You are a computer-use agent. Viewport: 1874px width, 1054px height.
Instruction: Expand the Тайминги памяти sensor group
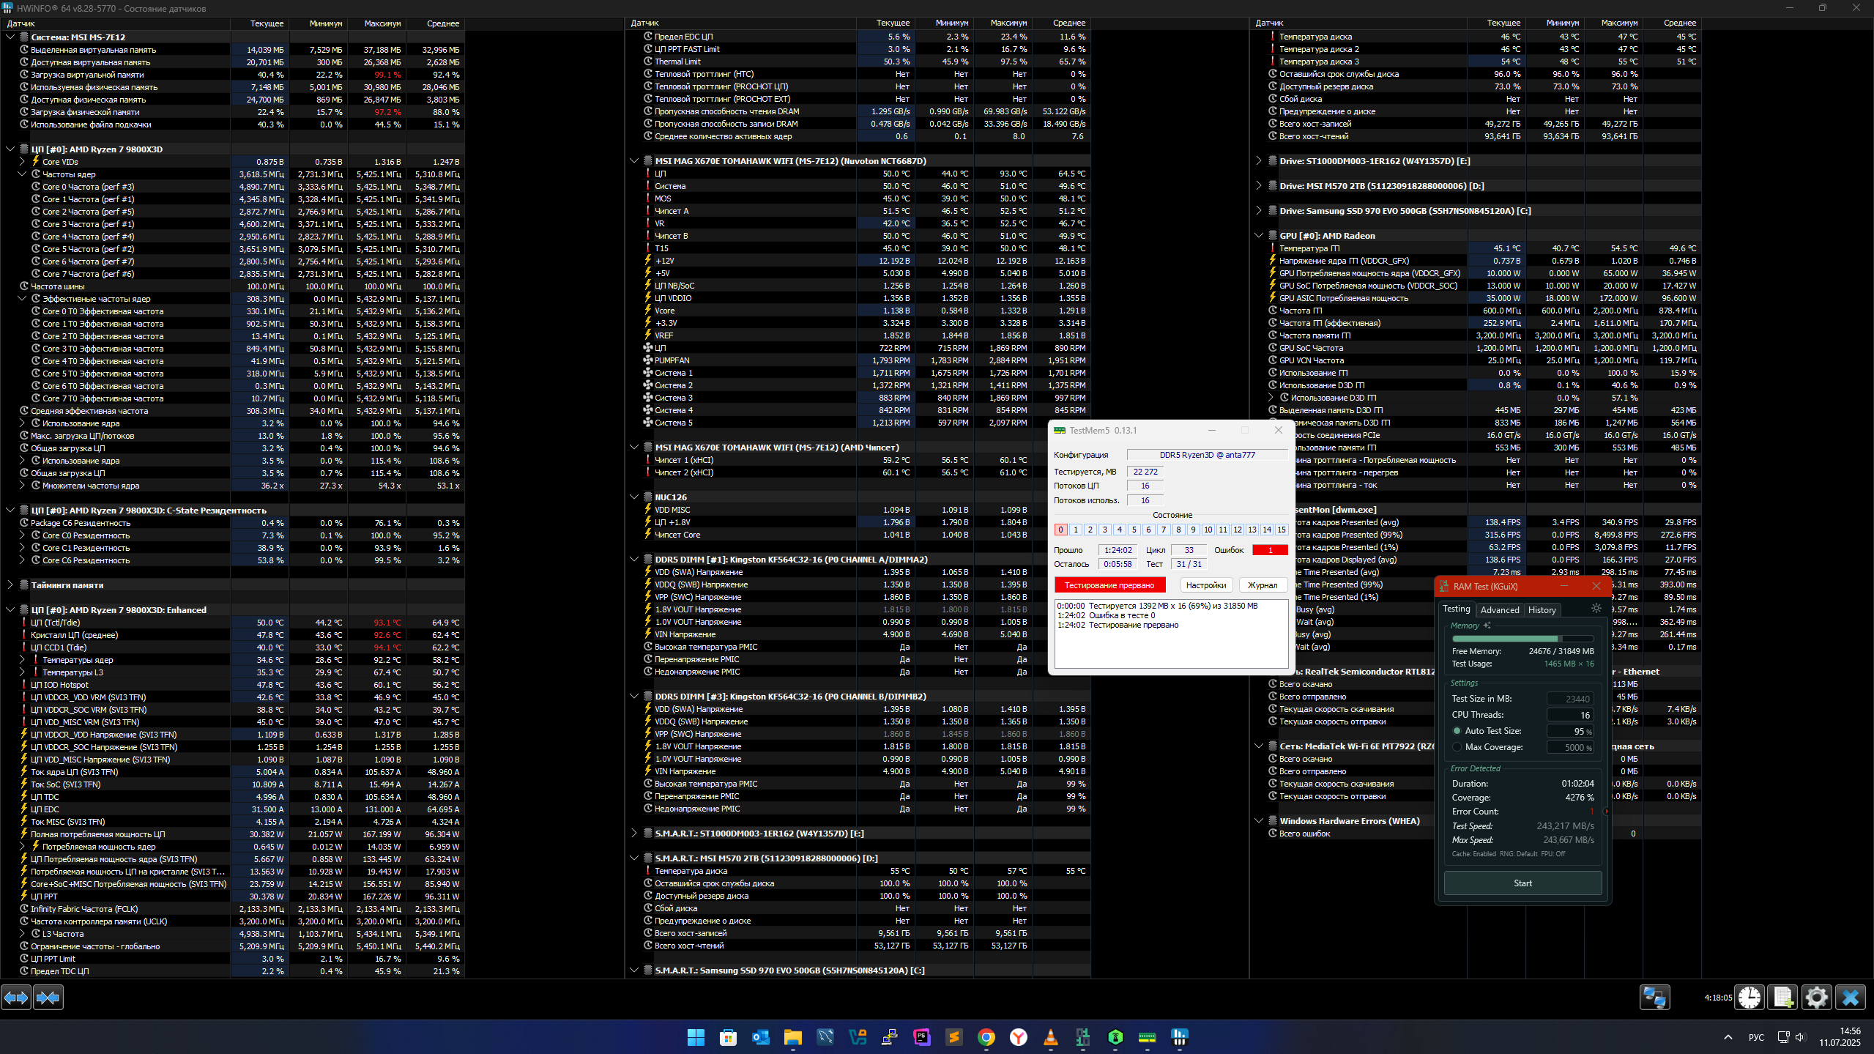(x=10, y=585)
